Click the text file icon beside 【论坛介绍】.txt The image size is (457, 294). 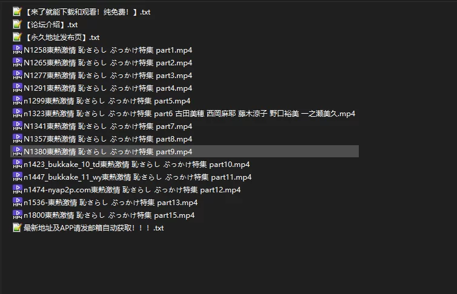17,25
